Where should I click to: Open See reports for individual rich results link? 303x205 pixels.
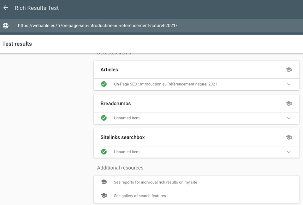click(156, 182)
